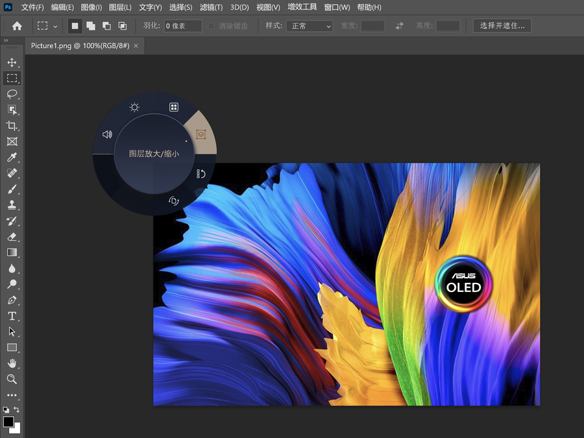This screenshot has height=438, width=584.
Task: Select the Crop tool
Action: click(x=12, y=126)
